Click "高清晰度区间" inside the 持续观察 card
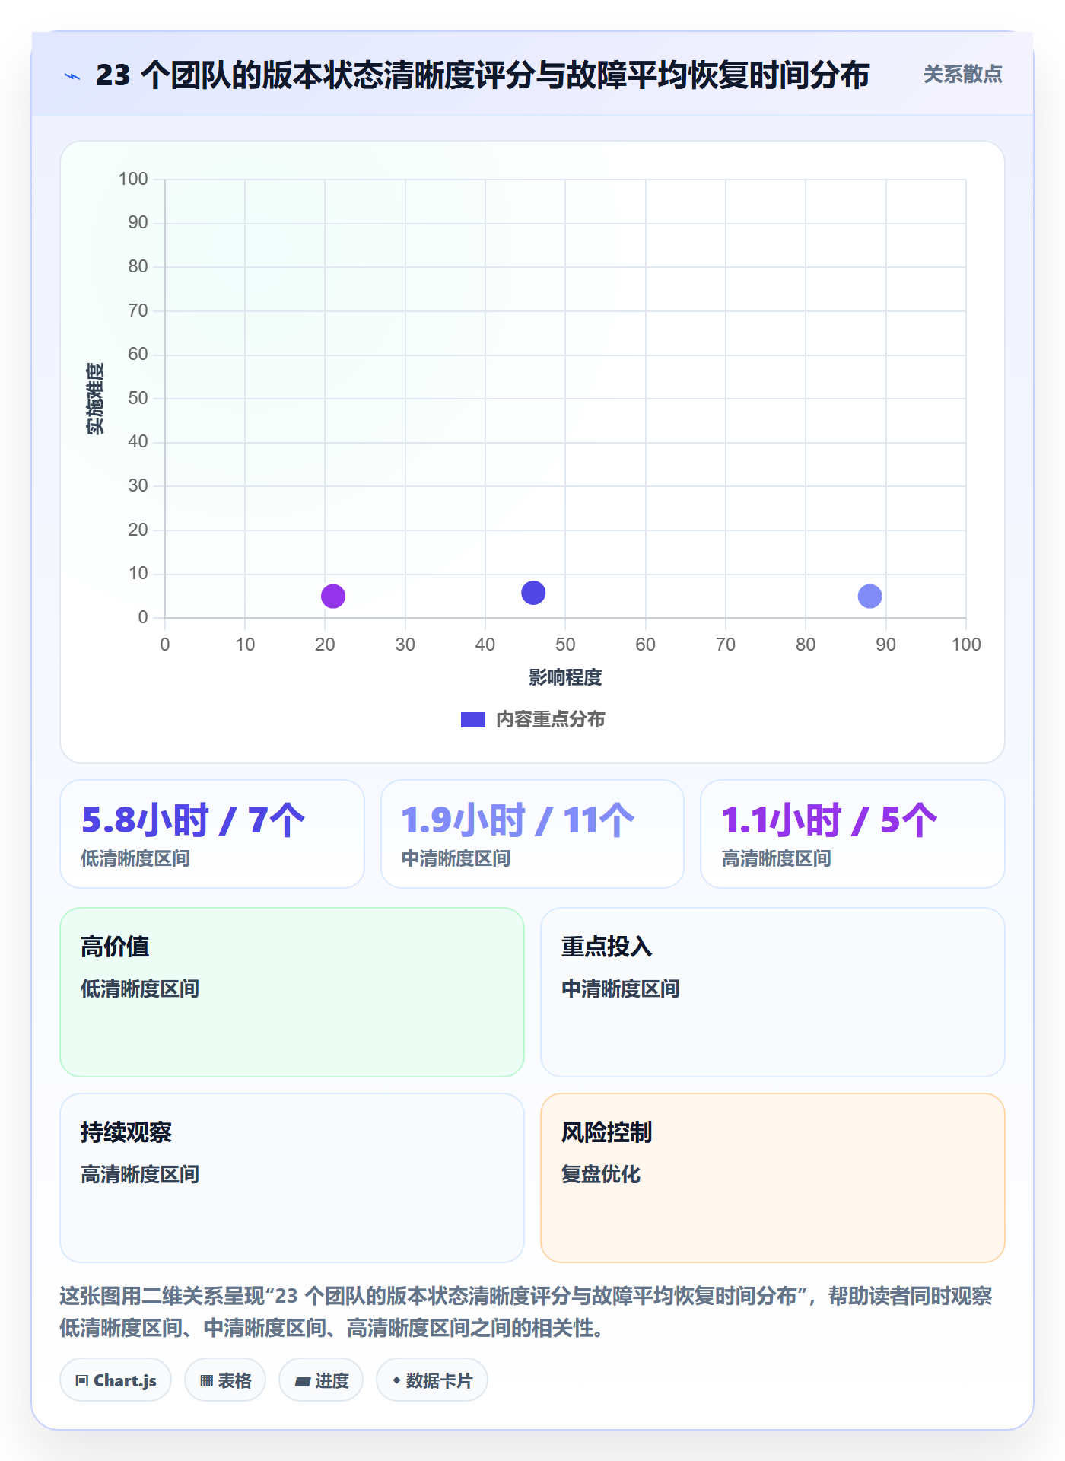 tap(140, 1175)
